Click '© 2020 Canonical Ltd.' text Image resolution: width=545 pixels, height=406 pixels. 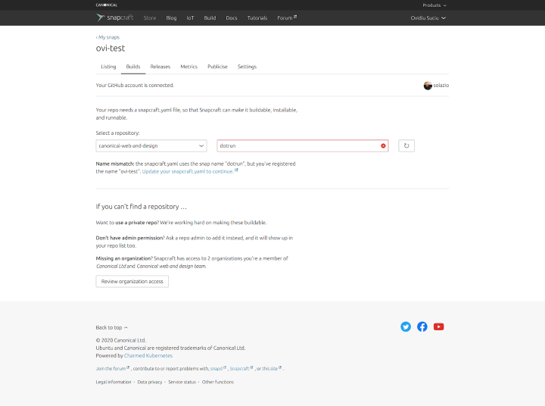121,340
